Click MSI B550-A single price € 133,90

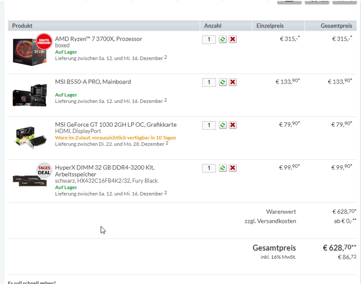[x=288, y=82]
